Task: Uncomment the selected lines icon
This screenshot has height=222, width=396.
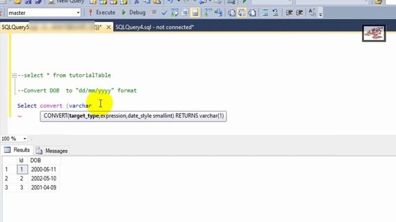Action: coord(275,12)
